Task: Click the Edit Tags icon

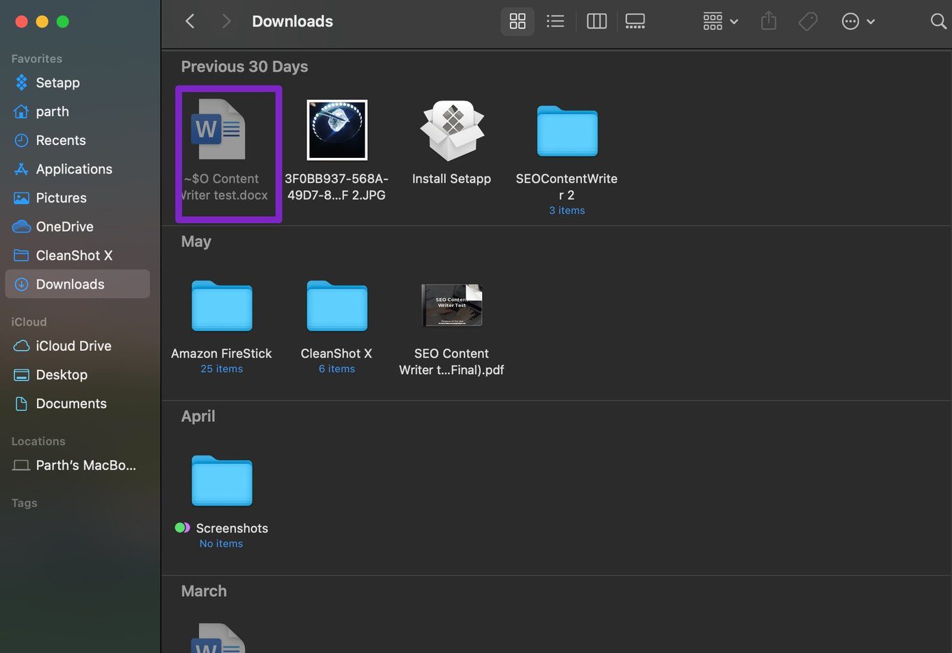Action: (808, 21)
